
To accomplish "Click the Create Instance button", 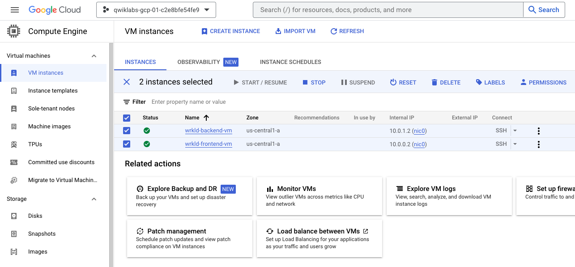I will pos(230,31).
